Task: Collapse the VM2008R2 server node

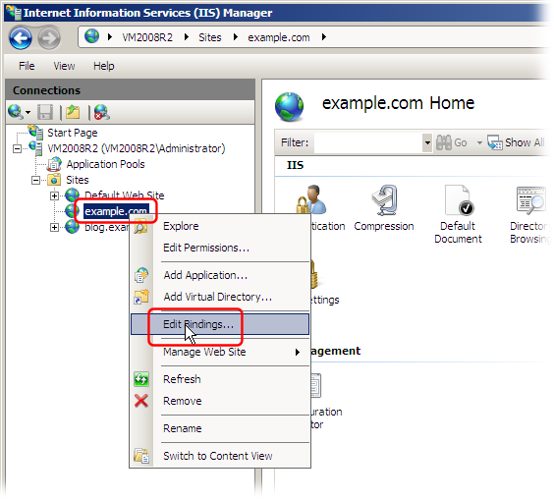Action: [17, 148]
